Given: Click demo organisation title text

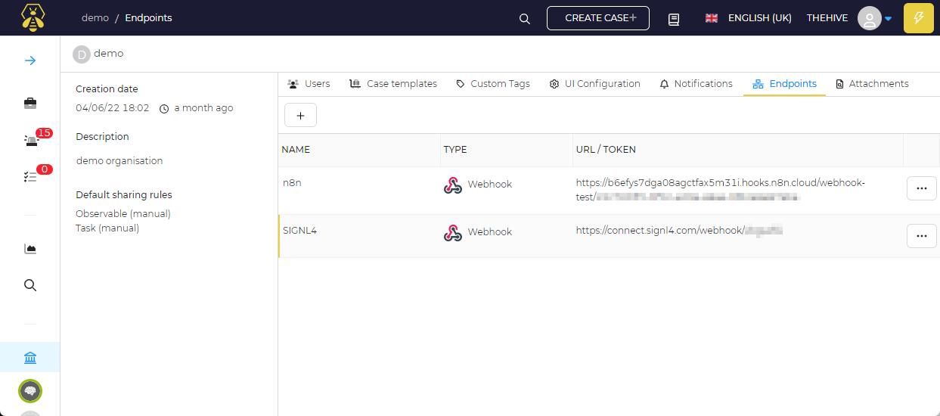Looking at the screenshot, I should tap(108, 54).
